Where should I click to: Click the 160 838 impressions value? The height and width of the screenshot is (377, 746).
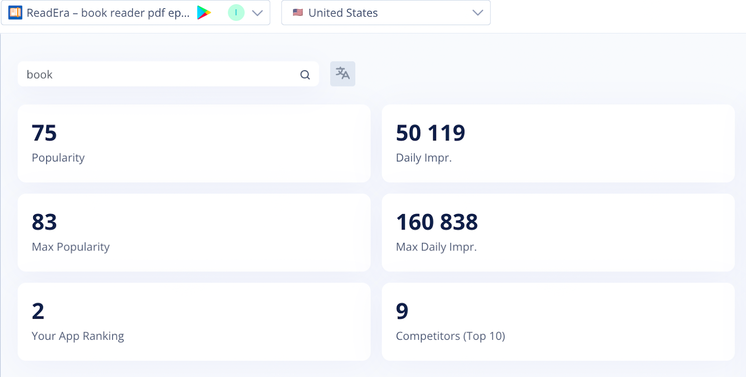coord(437,222)
